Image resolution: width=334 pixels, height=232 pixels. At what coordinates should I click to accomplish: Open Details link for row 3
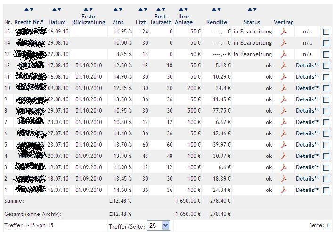(x=307, y=167)
